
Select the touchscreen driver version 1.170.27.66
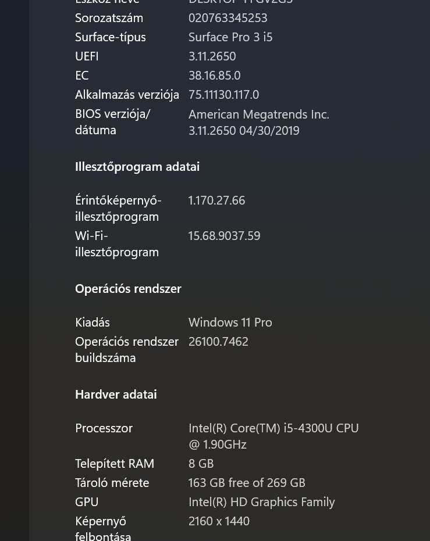pyautogui.click(x=216, y=200)
